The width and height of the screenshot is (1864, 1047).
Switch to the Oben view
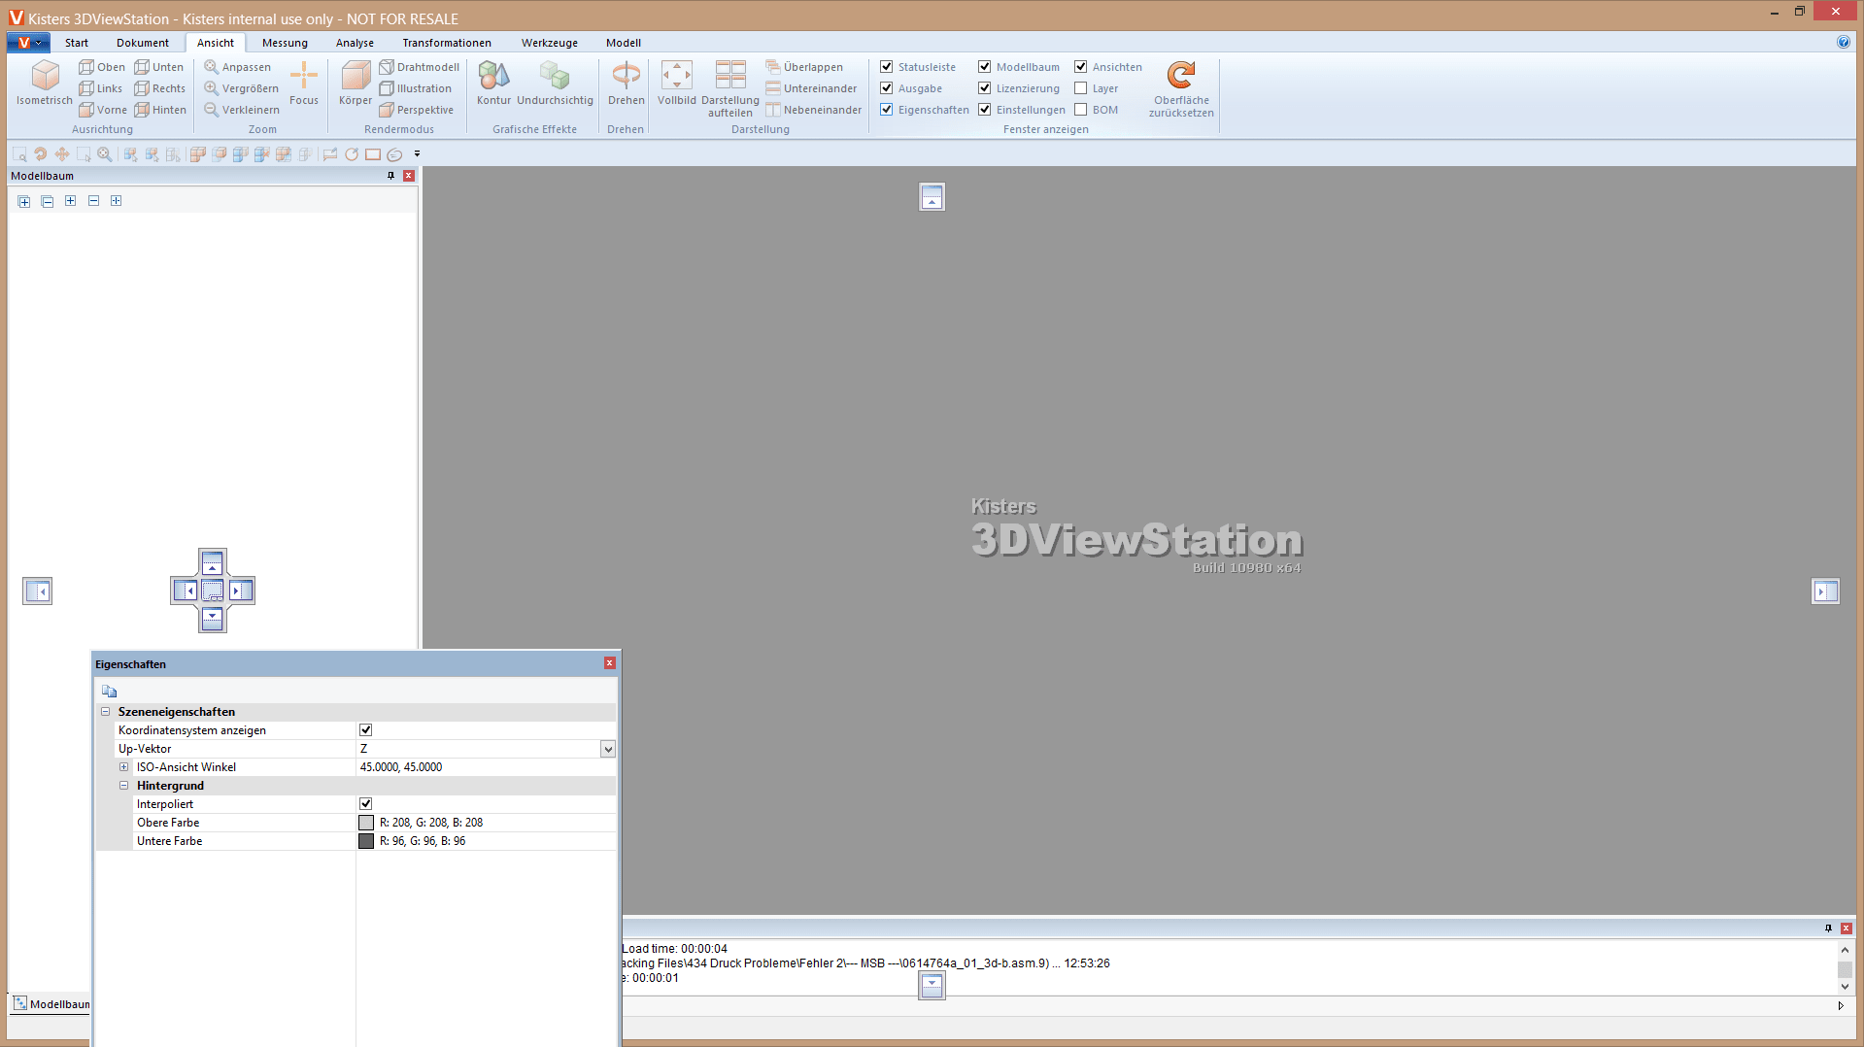[102, 67]
